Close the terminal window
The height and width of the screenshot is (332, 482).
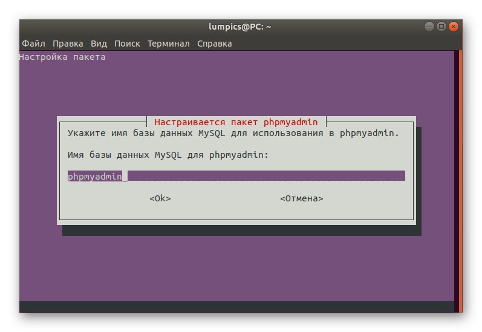pyautogui.click(x=454, y=27)
